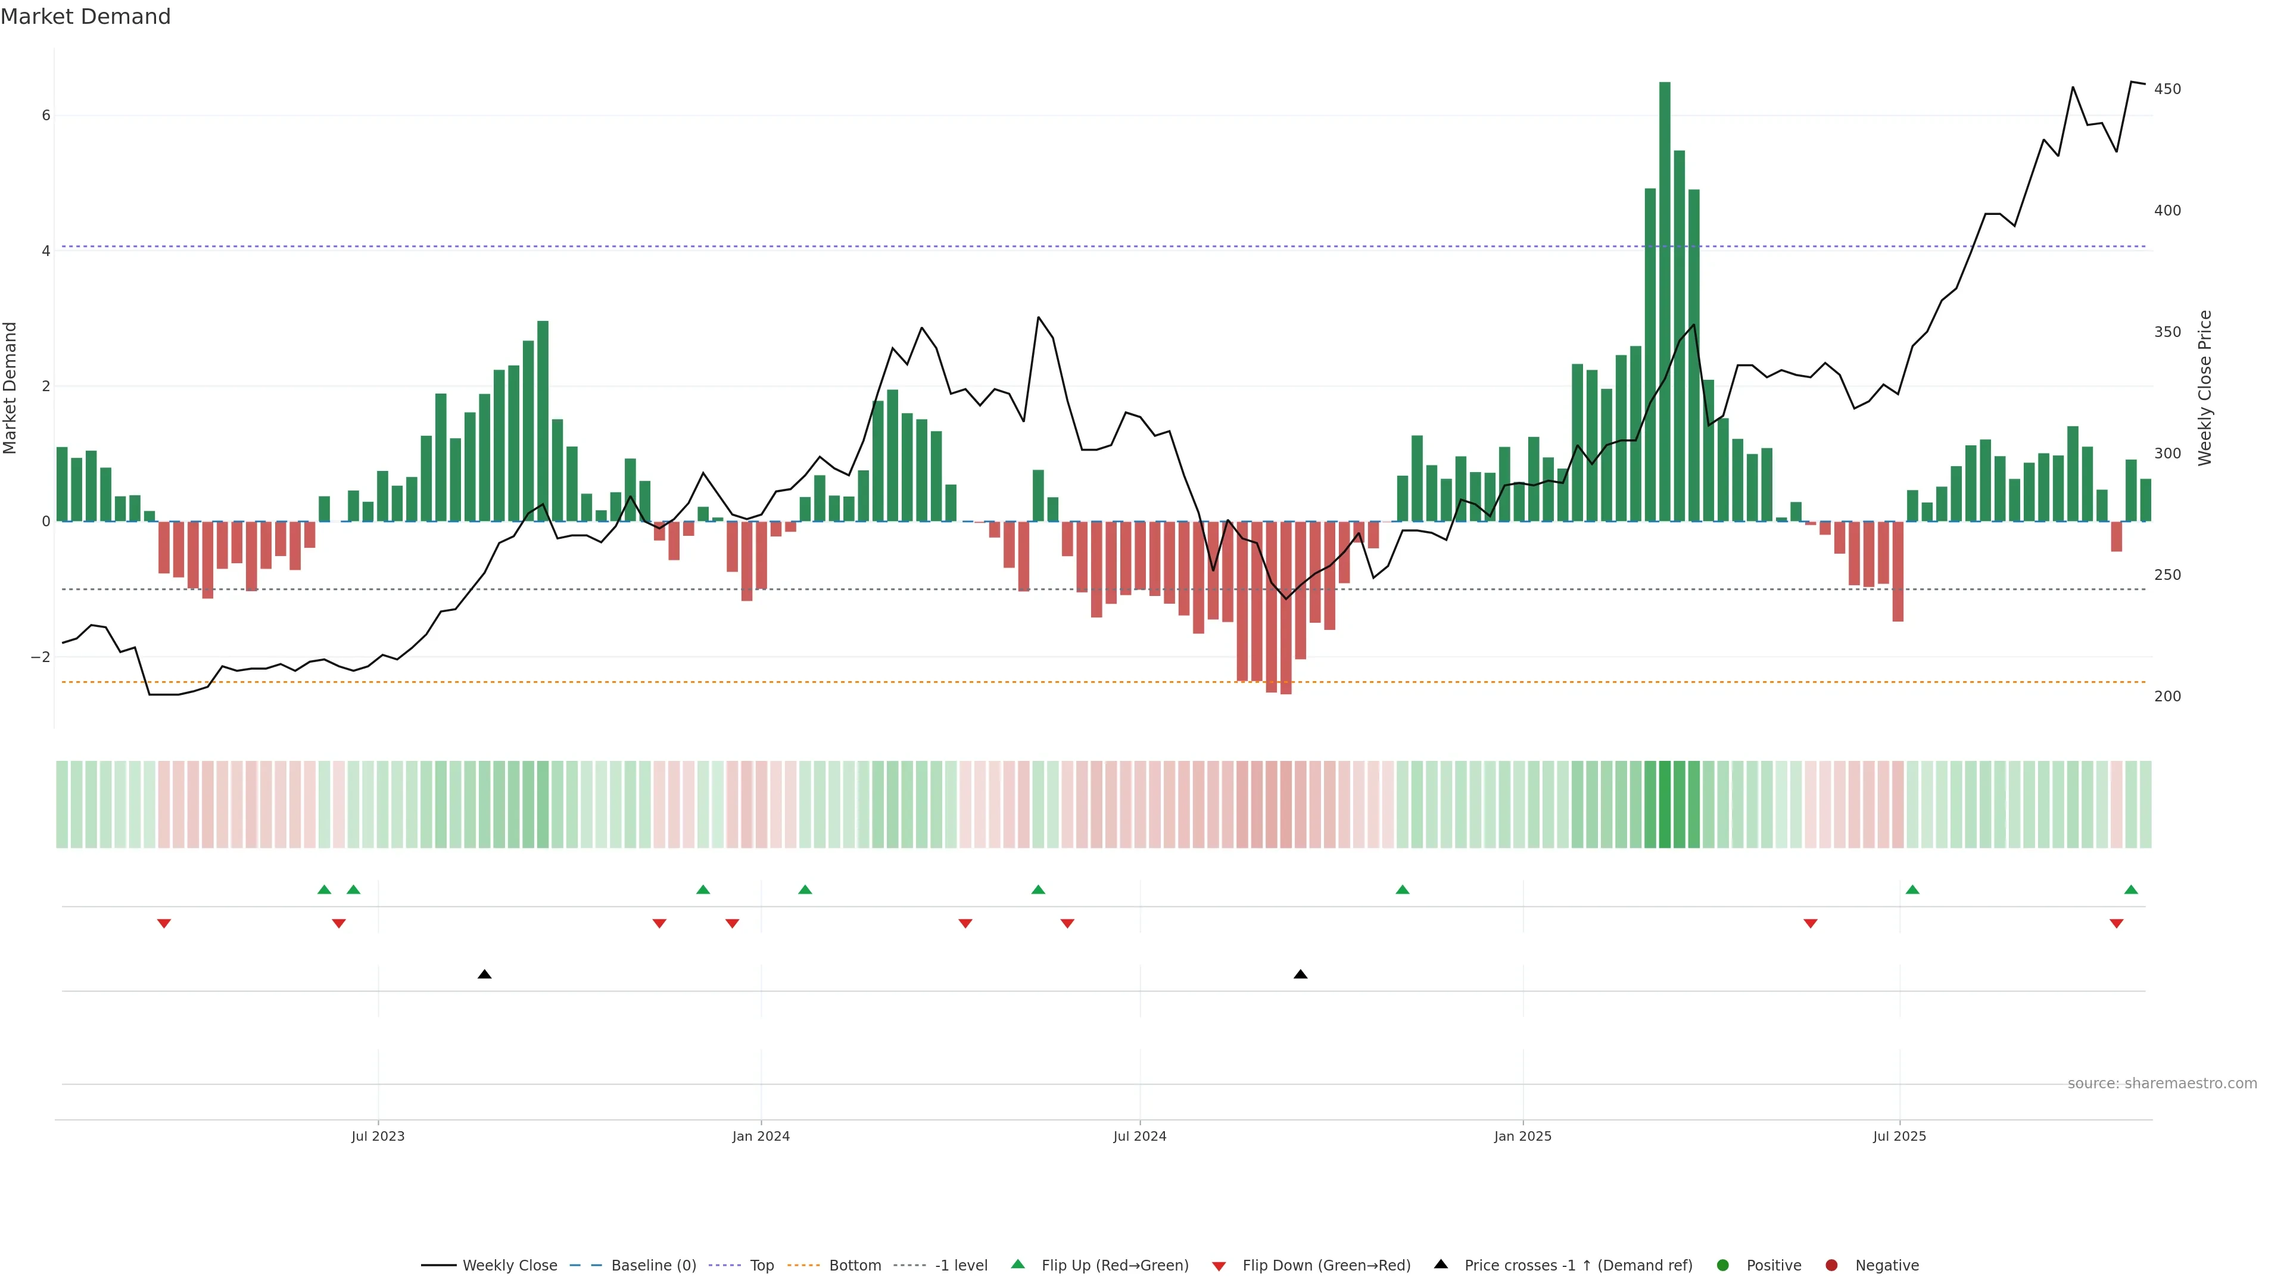
Task: Click the tallest green demand bar
Action: pyautogui.click(x=1665, y=302)
